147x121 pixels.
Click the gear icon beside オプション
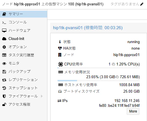tap(4, 47)
